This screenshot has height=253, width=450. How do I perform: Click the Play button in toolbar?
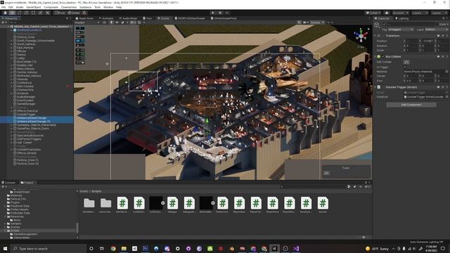tap(212, 13)
